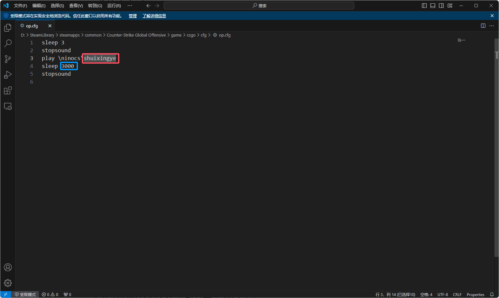Image resolution: width=499 pixels, height=298 pixels.
Task: Open Properties language mode selector
Action: (x=475, y=294)
